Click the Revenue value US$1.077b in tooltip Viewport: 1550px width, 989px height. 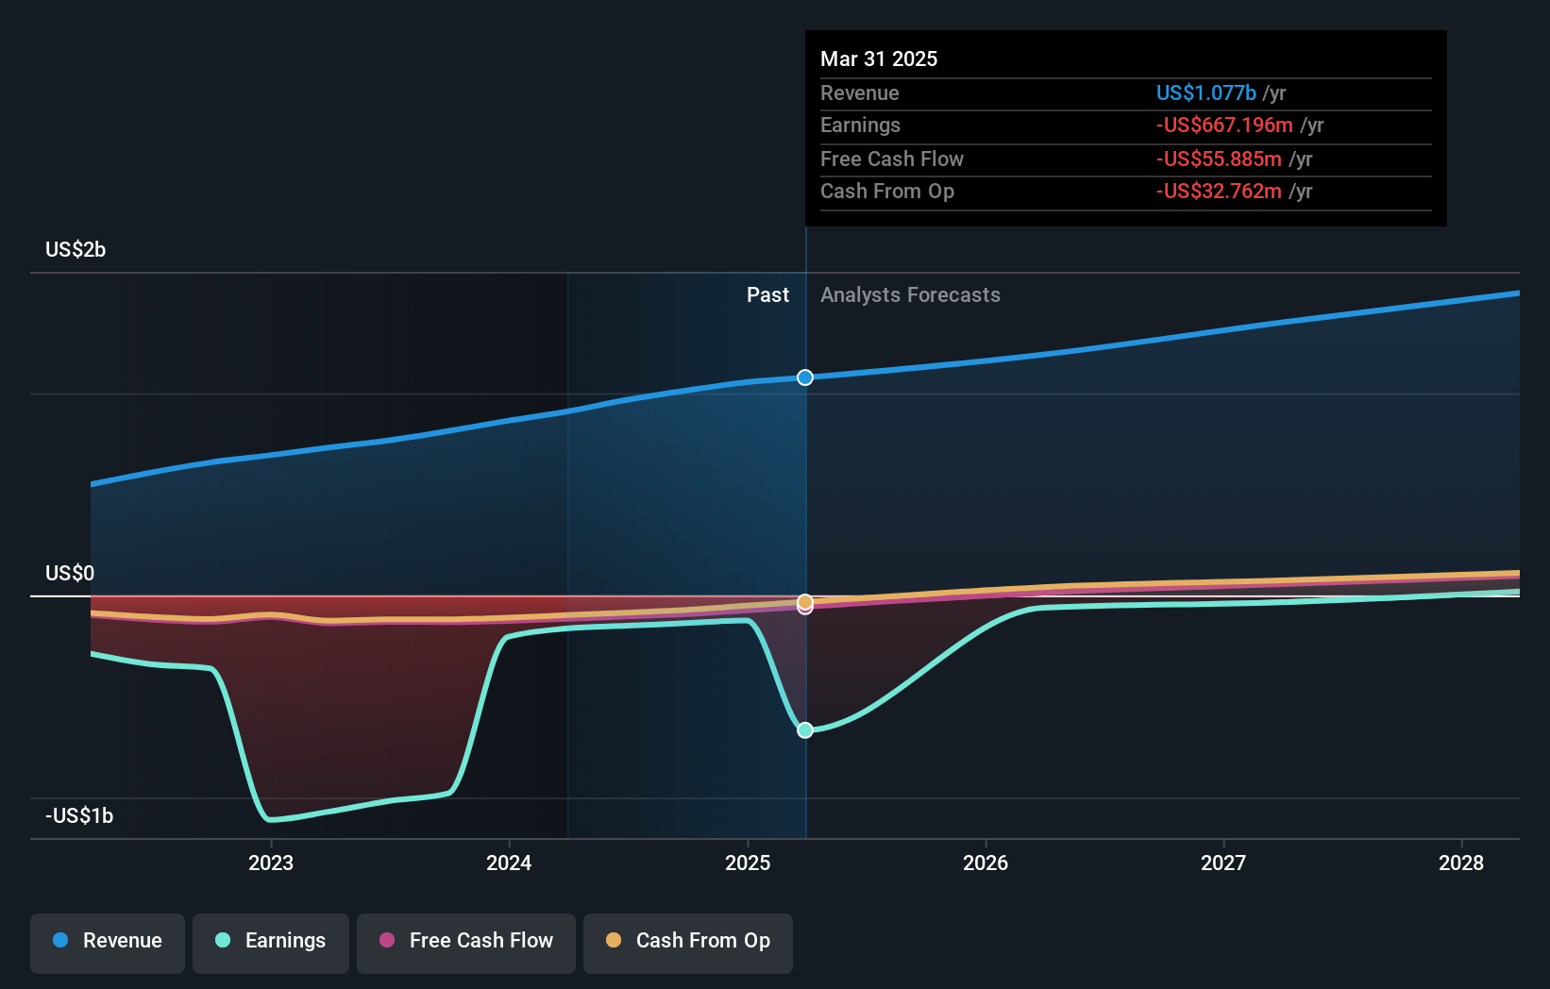(x=1206, y=92)
